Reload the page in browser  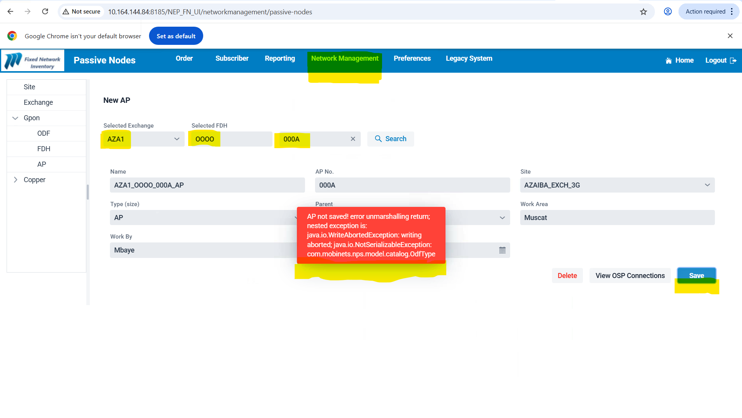click(x=45, y=12)
